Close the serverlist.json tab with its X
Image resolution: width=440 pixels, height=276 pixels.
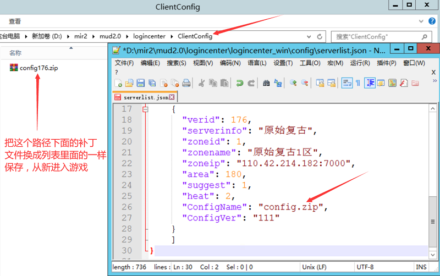click(x=172, y=97)
